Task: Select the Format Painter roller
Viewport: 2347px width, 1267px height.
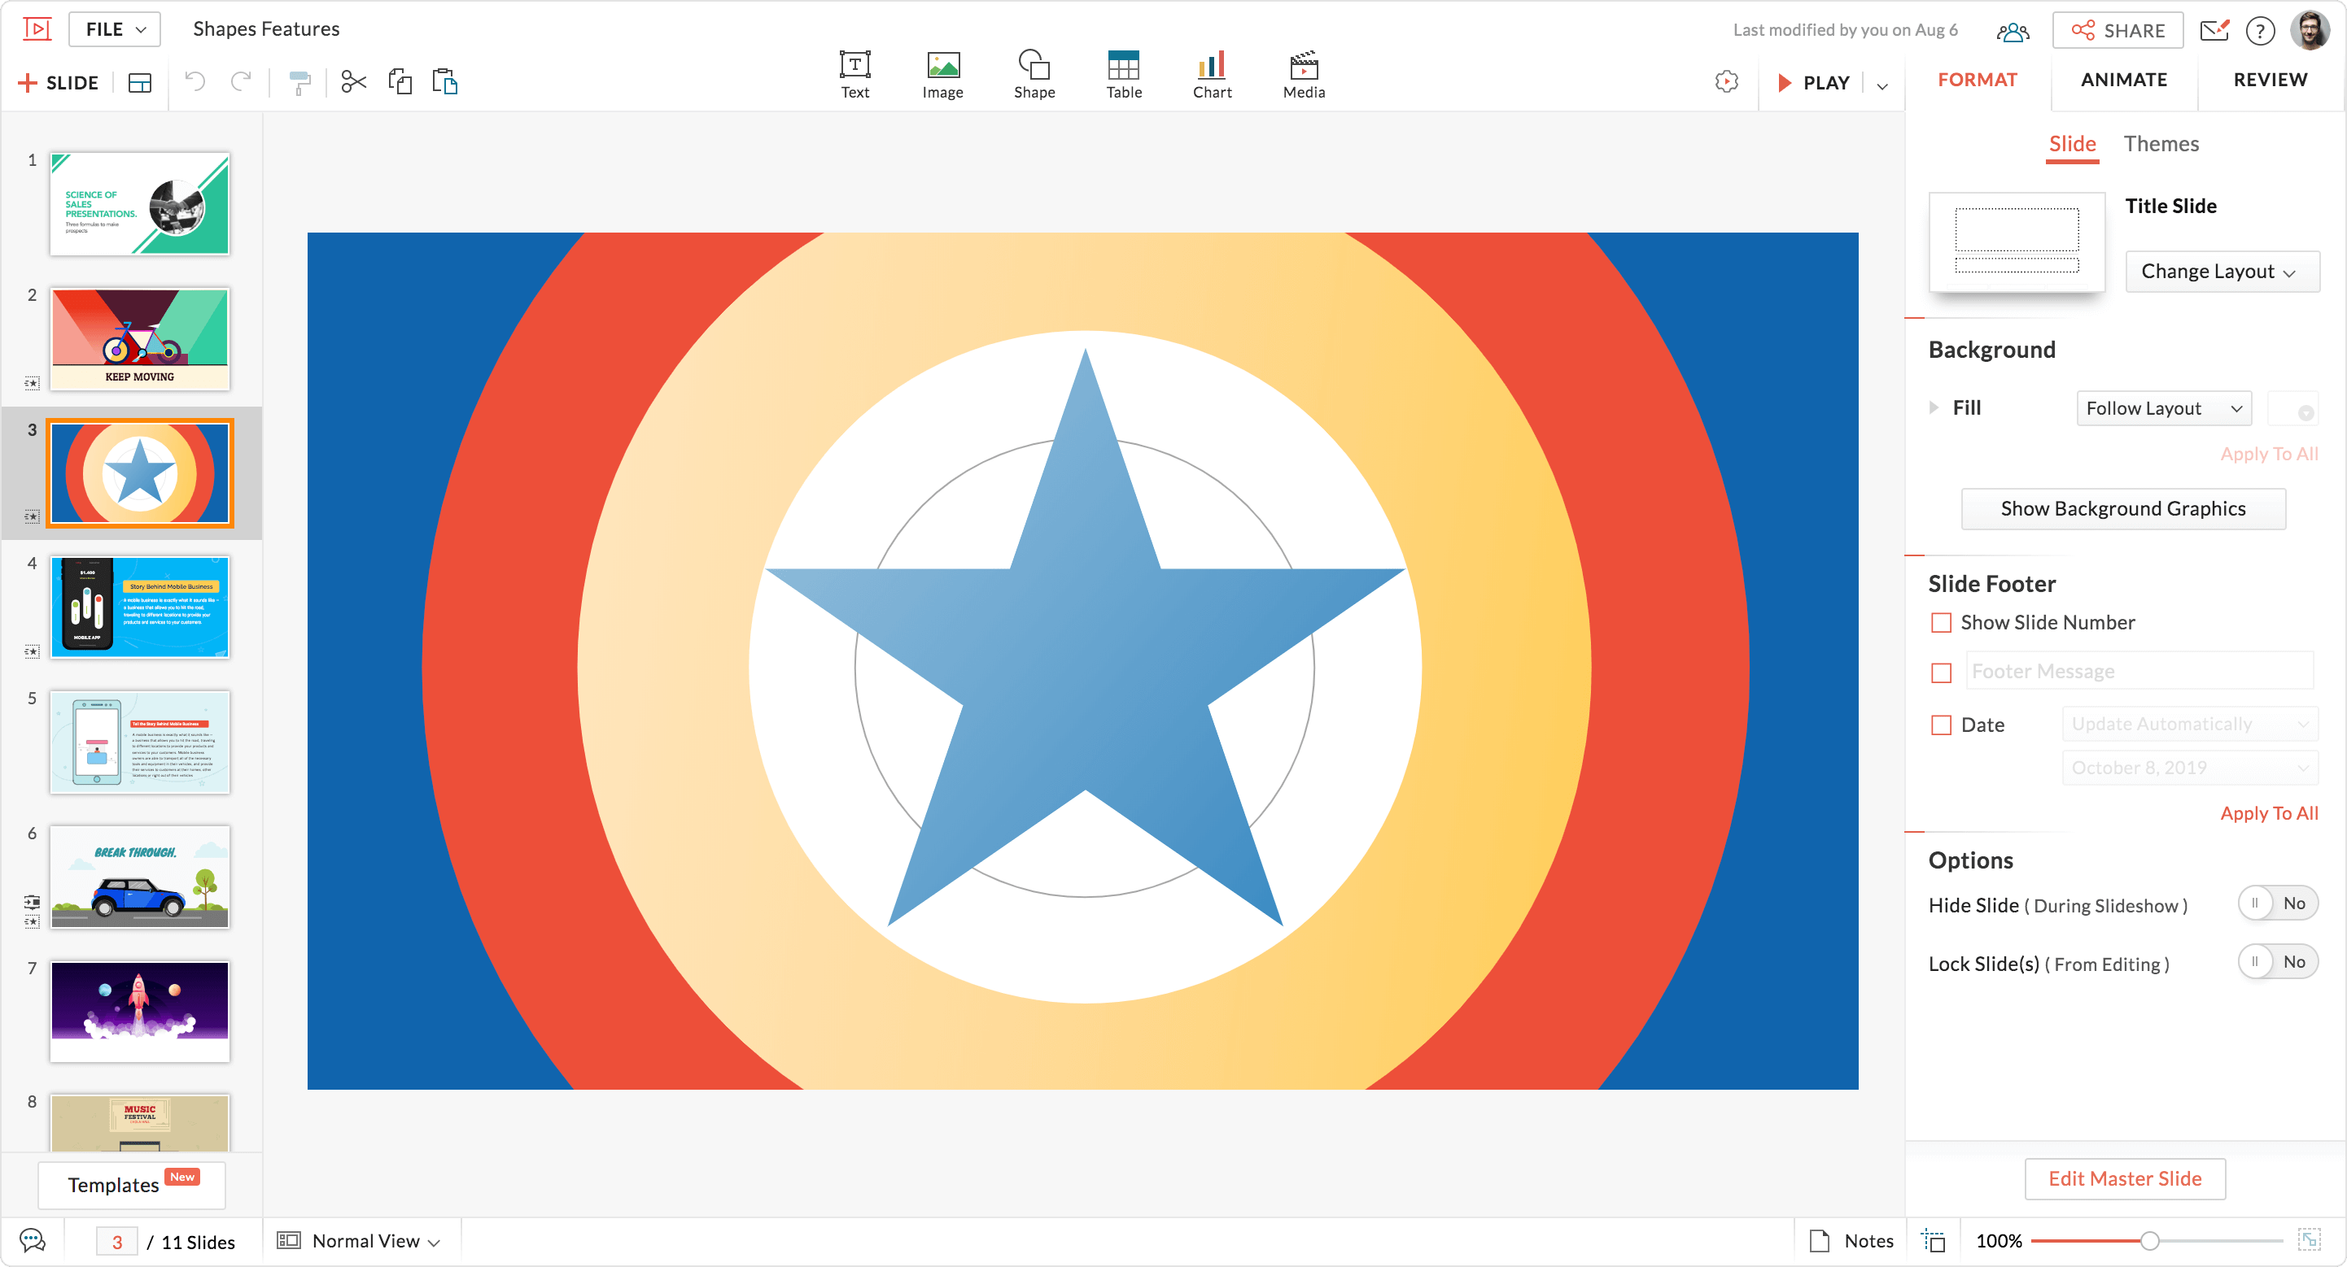Action: click(299, 83)
